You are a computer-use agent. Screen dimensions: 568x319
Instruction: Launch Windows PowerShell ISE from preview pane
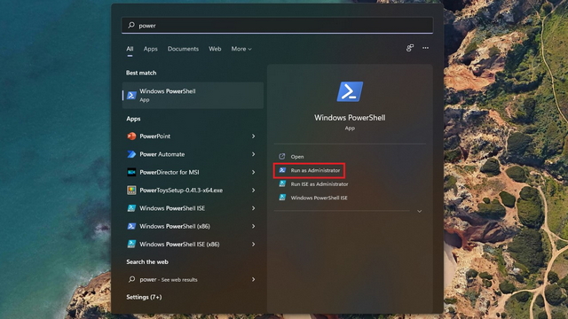[319, 198]
